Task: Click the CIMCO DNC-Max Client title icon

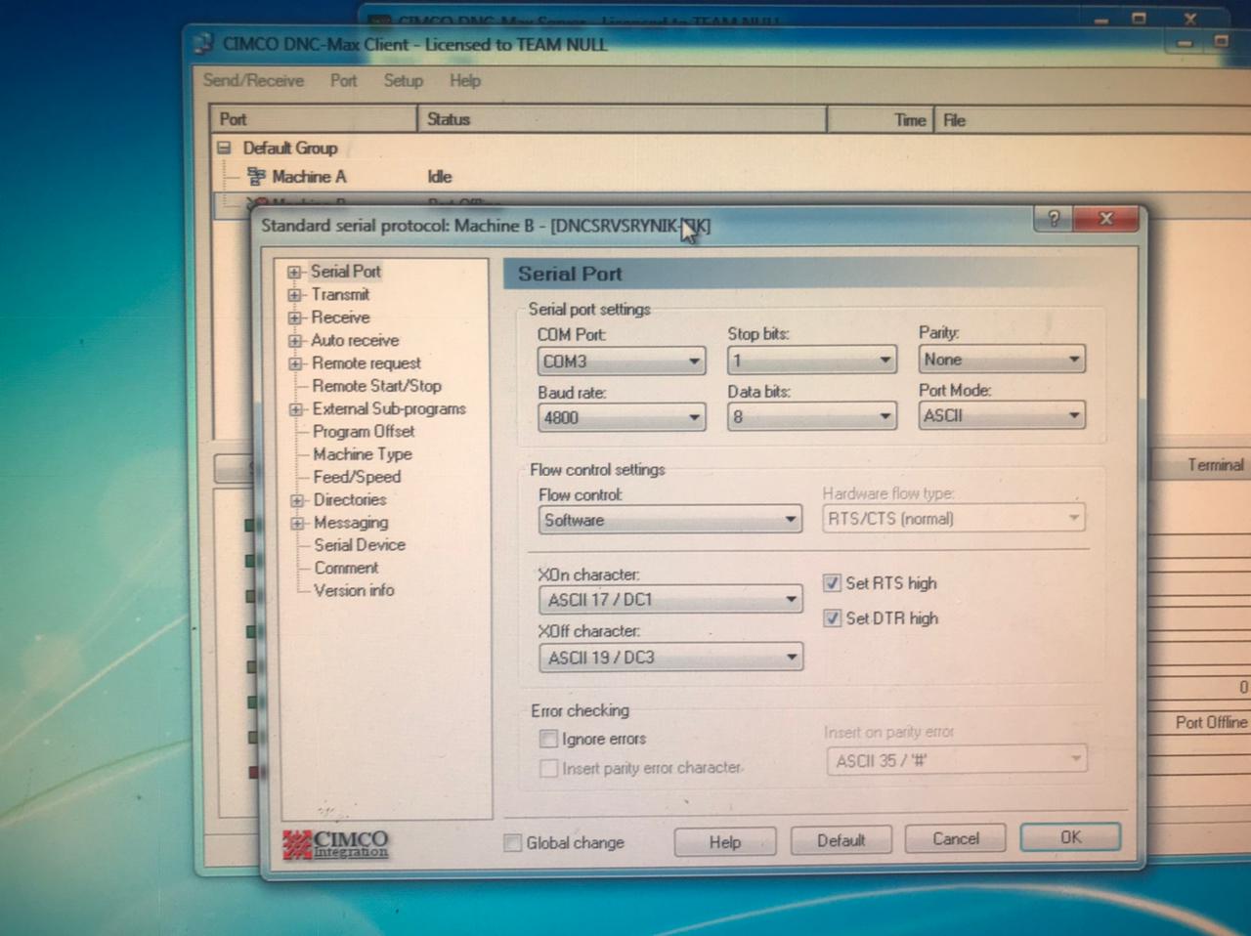Action: [x=203, y=44]
